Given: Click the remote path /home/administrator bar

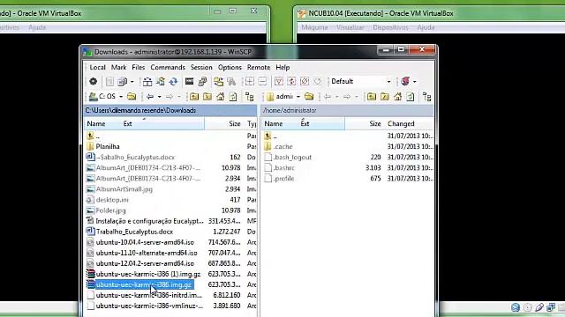Looking at the screenshot, I should pos(347,110).
